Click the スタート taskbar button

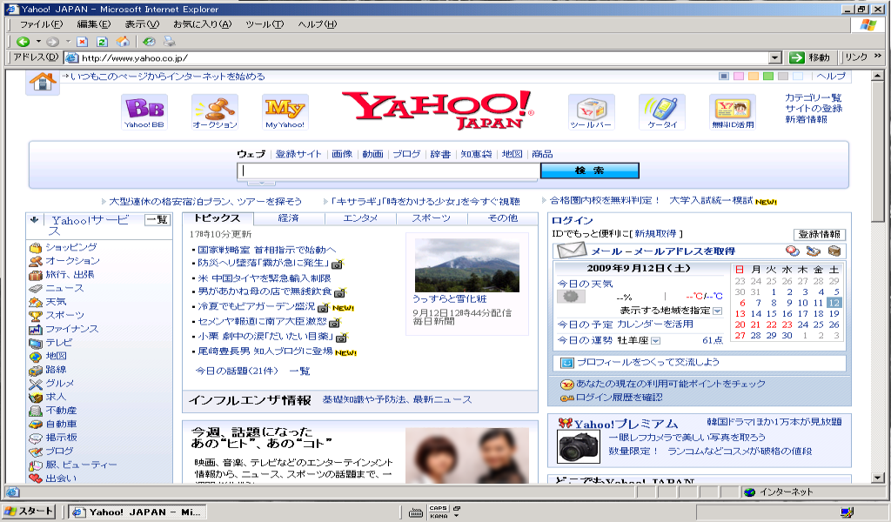29,512
